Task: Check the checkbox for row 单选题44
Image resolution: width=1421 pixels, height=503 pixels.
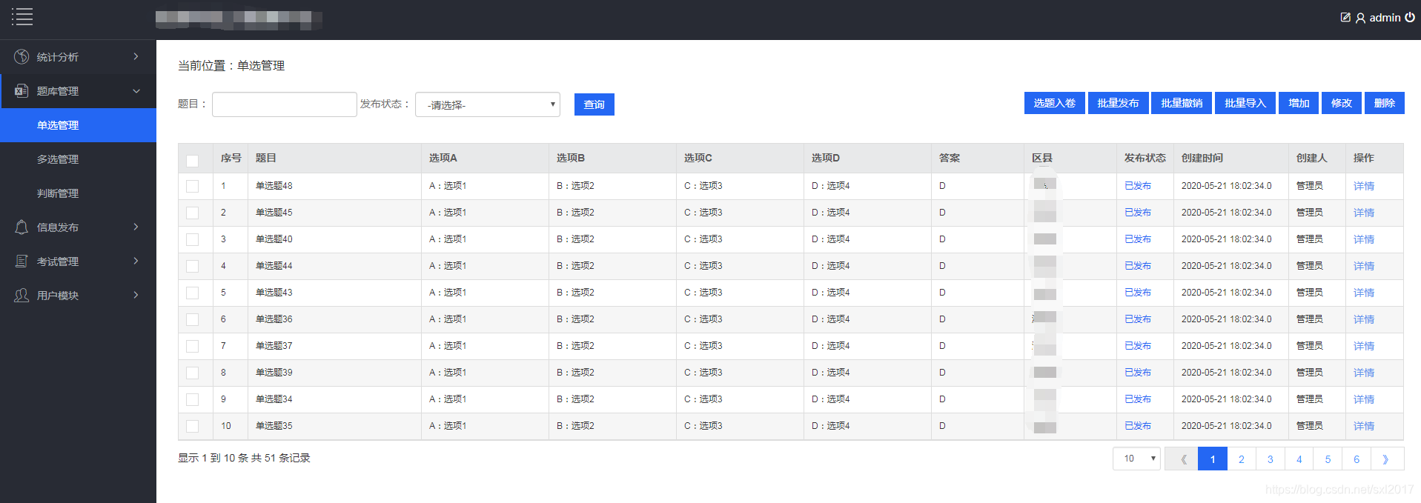Action: point(193,266)
